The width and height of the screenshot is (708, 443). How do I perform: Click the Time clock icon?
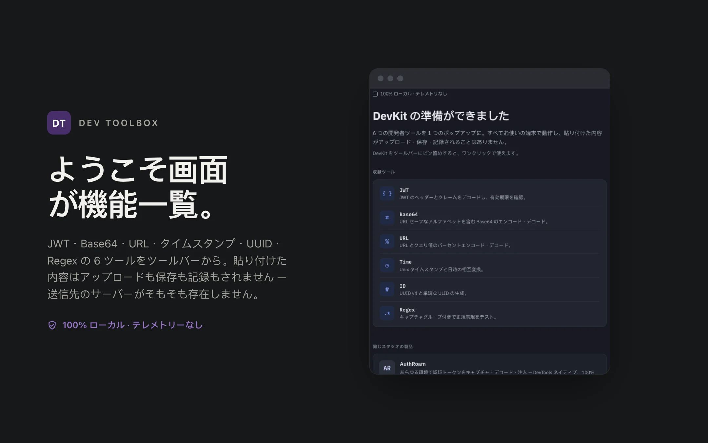(387, 265)
